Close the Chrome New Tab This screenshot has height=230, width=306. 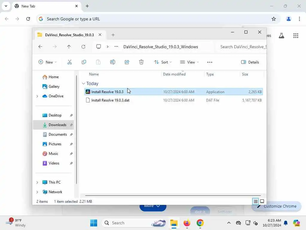76,6
